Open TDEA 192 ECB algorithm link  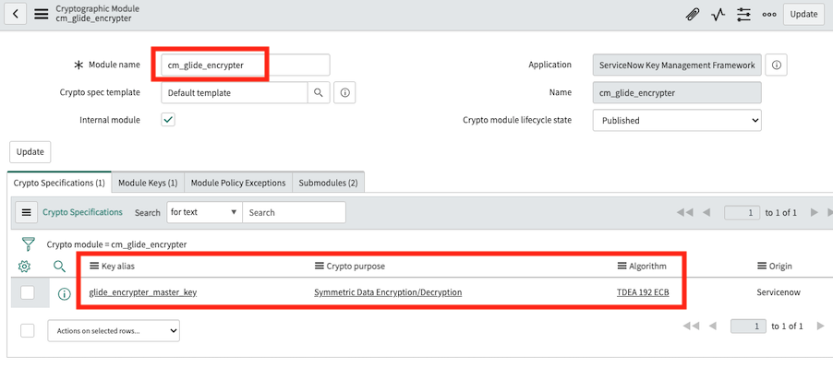pyautogui.click(x=643, y=292)
